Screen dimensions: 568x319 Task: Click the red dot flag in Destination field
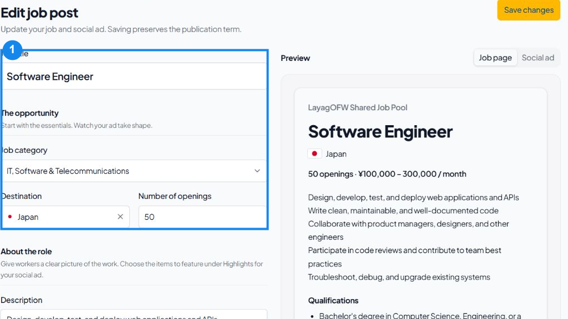(x=10, y=217)
